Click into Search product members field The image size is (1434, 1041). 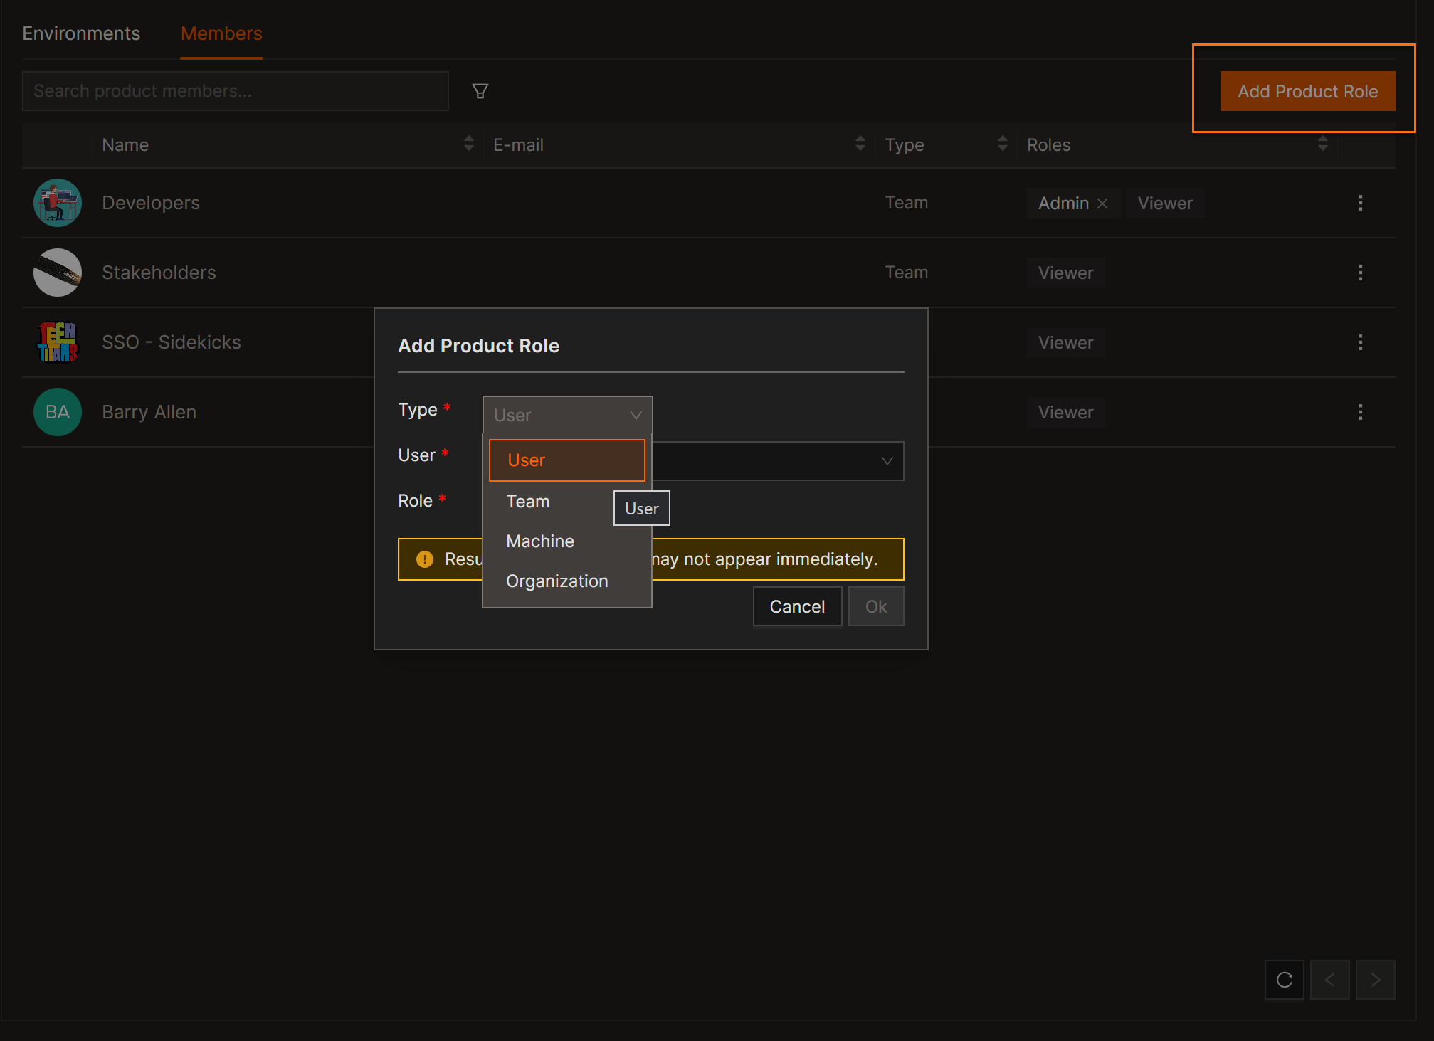tap(235, 91)
